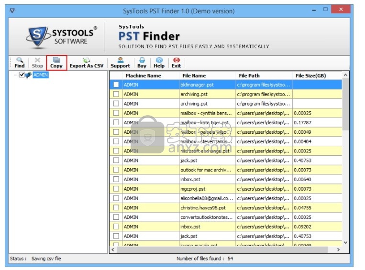Minimize the PST Finder window
This screenshot has height=270, width=365.
coord(314,10)
